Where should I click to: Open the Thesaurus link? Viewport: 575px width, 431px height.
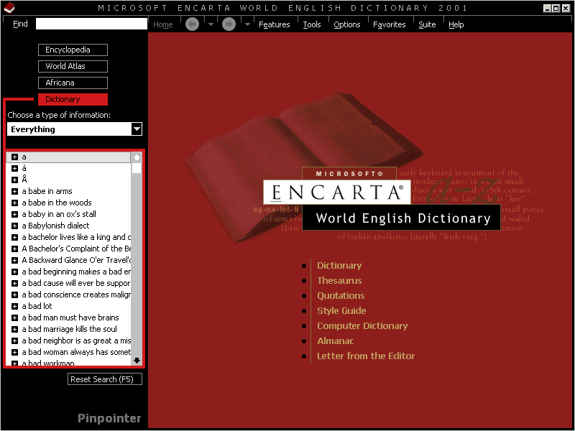pos(339,280)
